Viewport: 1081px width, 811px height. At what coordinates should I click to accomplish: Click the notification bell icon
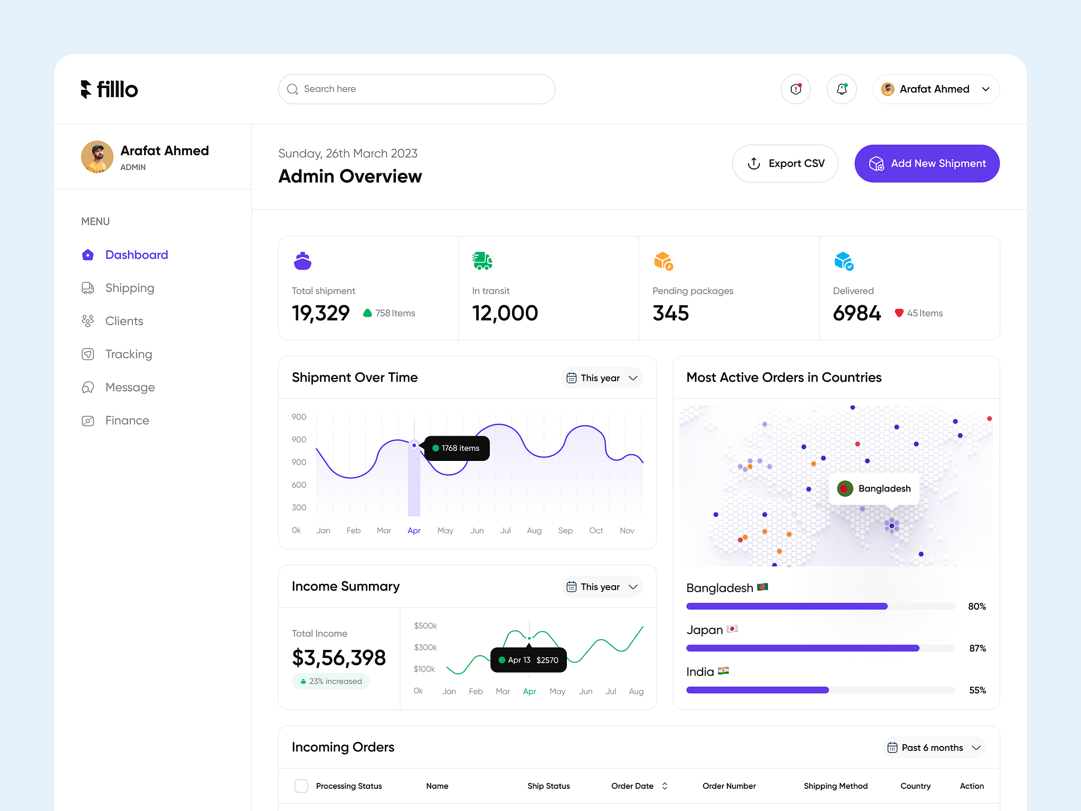tap(841, 89)
